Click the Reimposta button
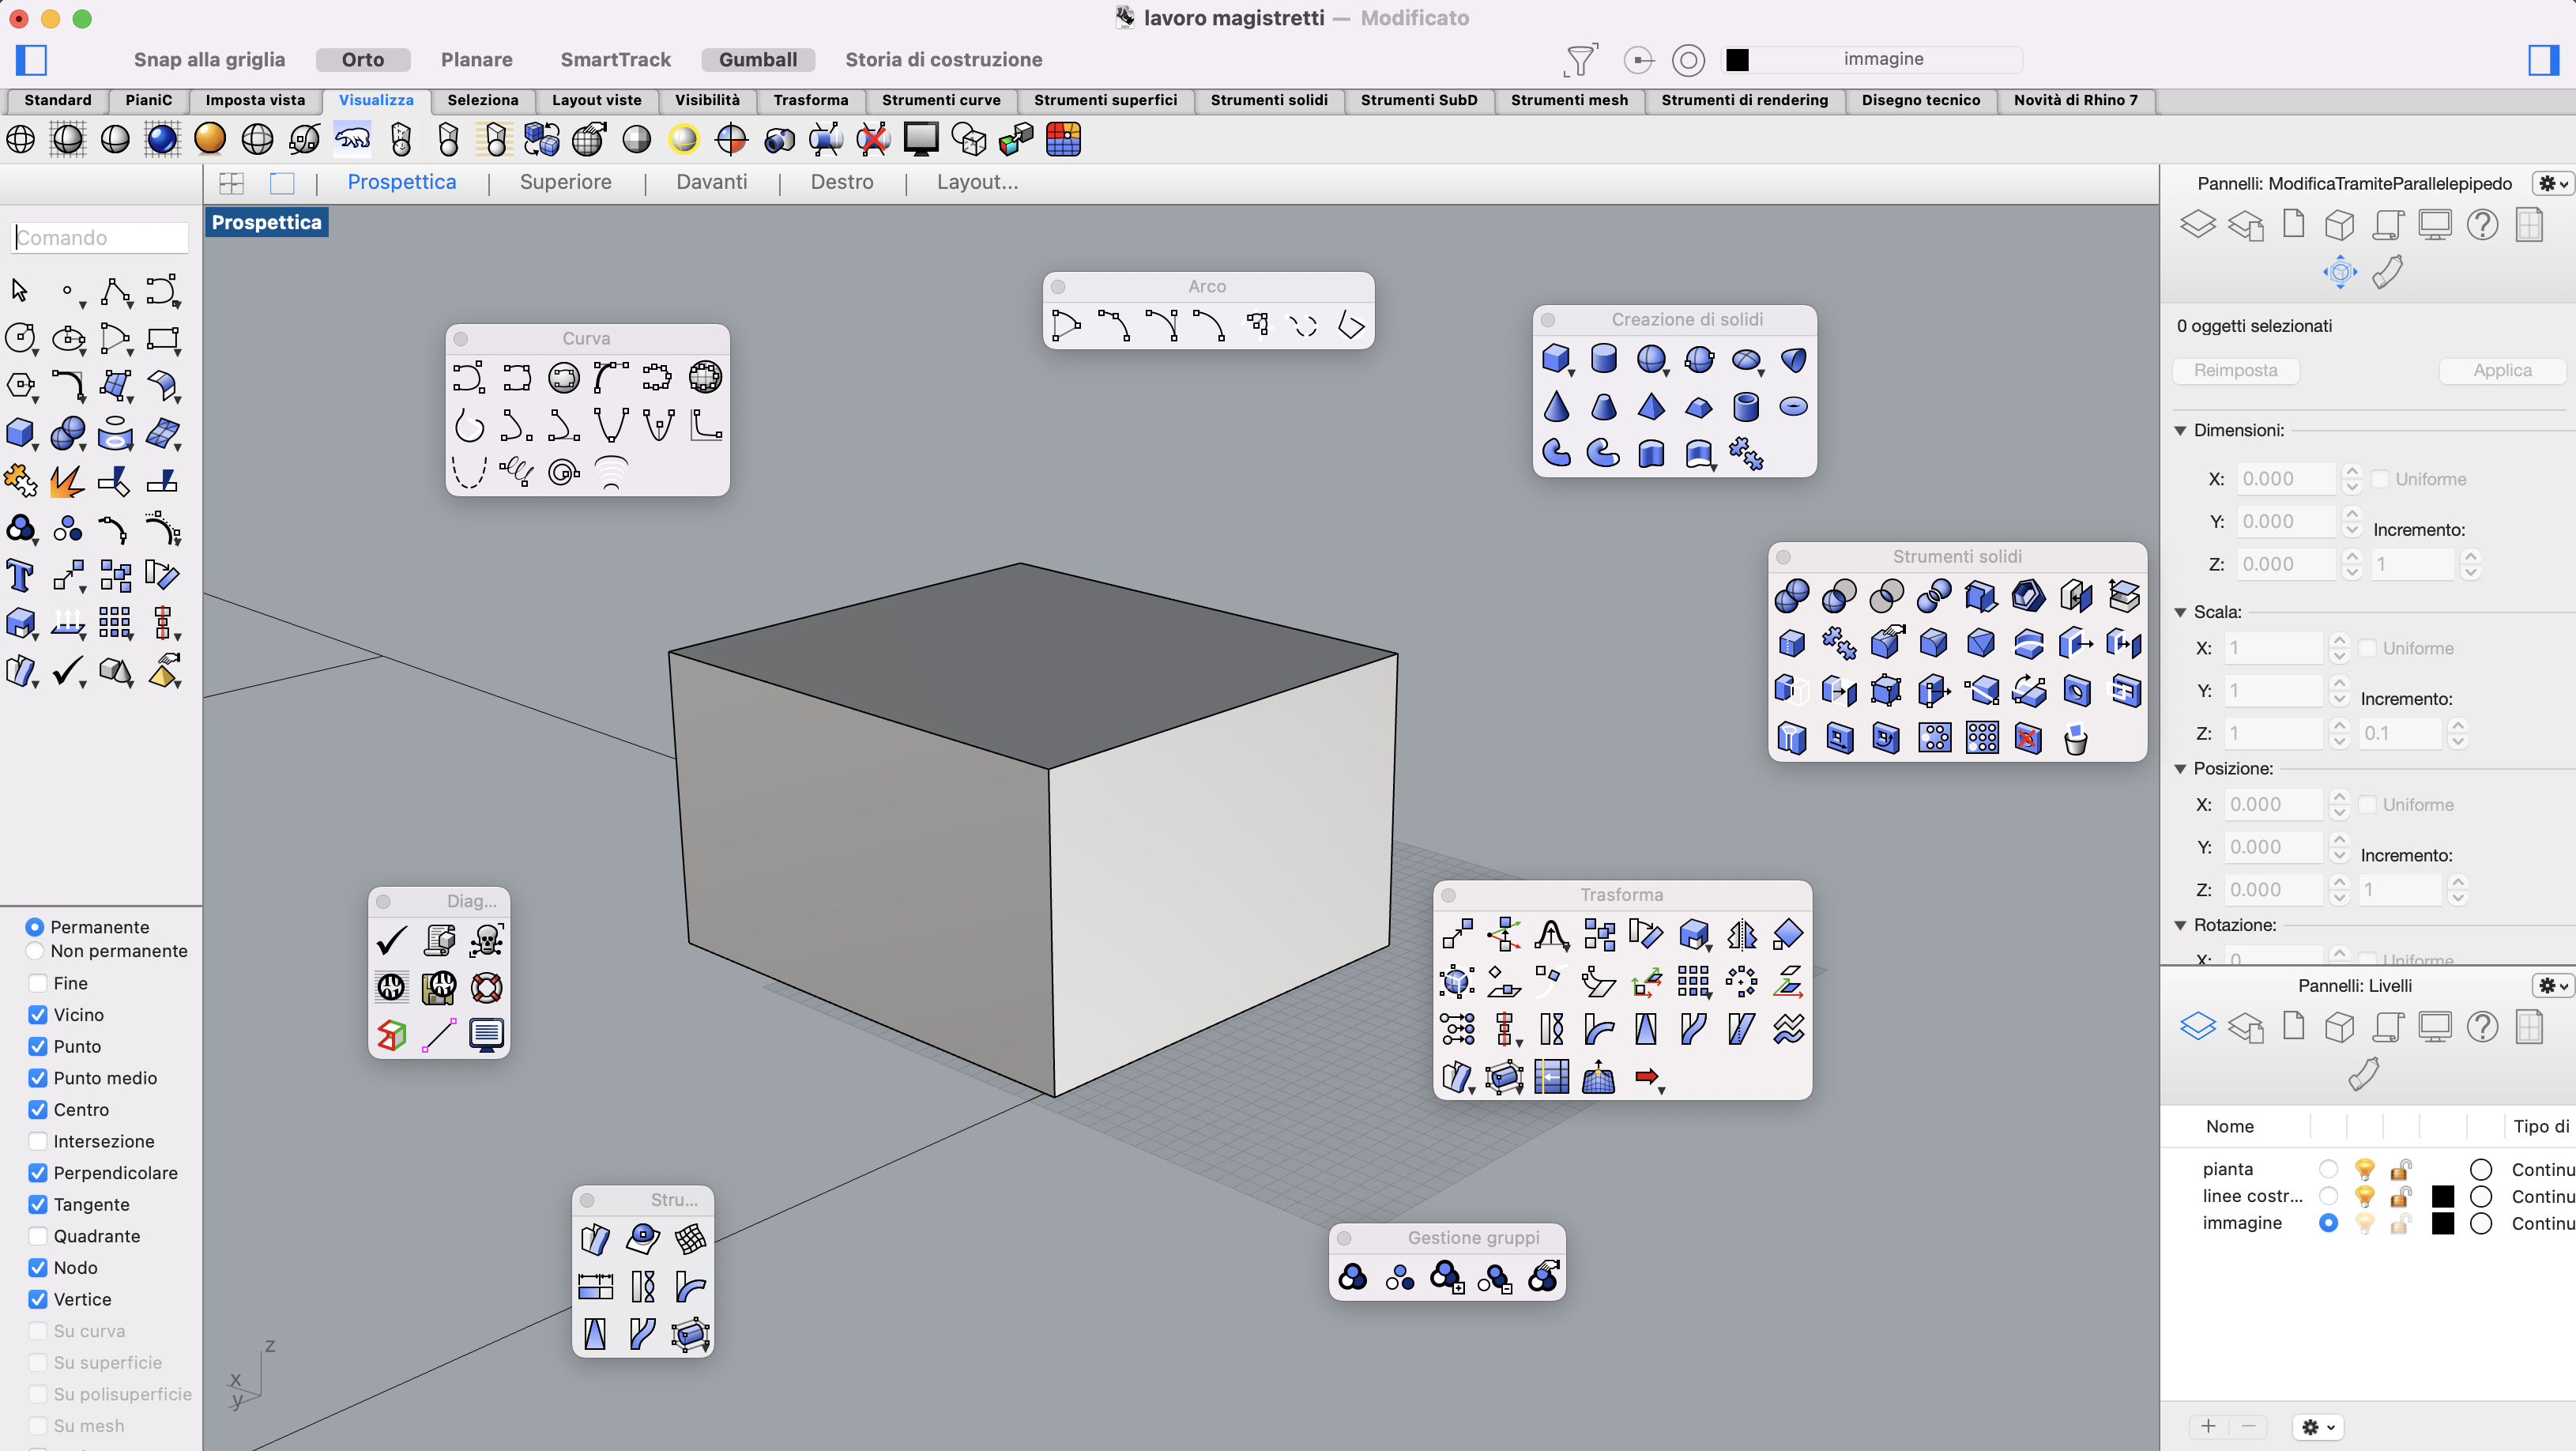Viewport: 2576px width, 1451px height. [2235, 370]
